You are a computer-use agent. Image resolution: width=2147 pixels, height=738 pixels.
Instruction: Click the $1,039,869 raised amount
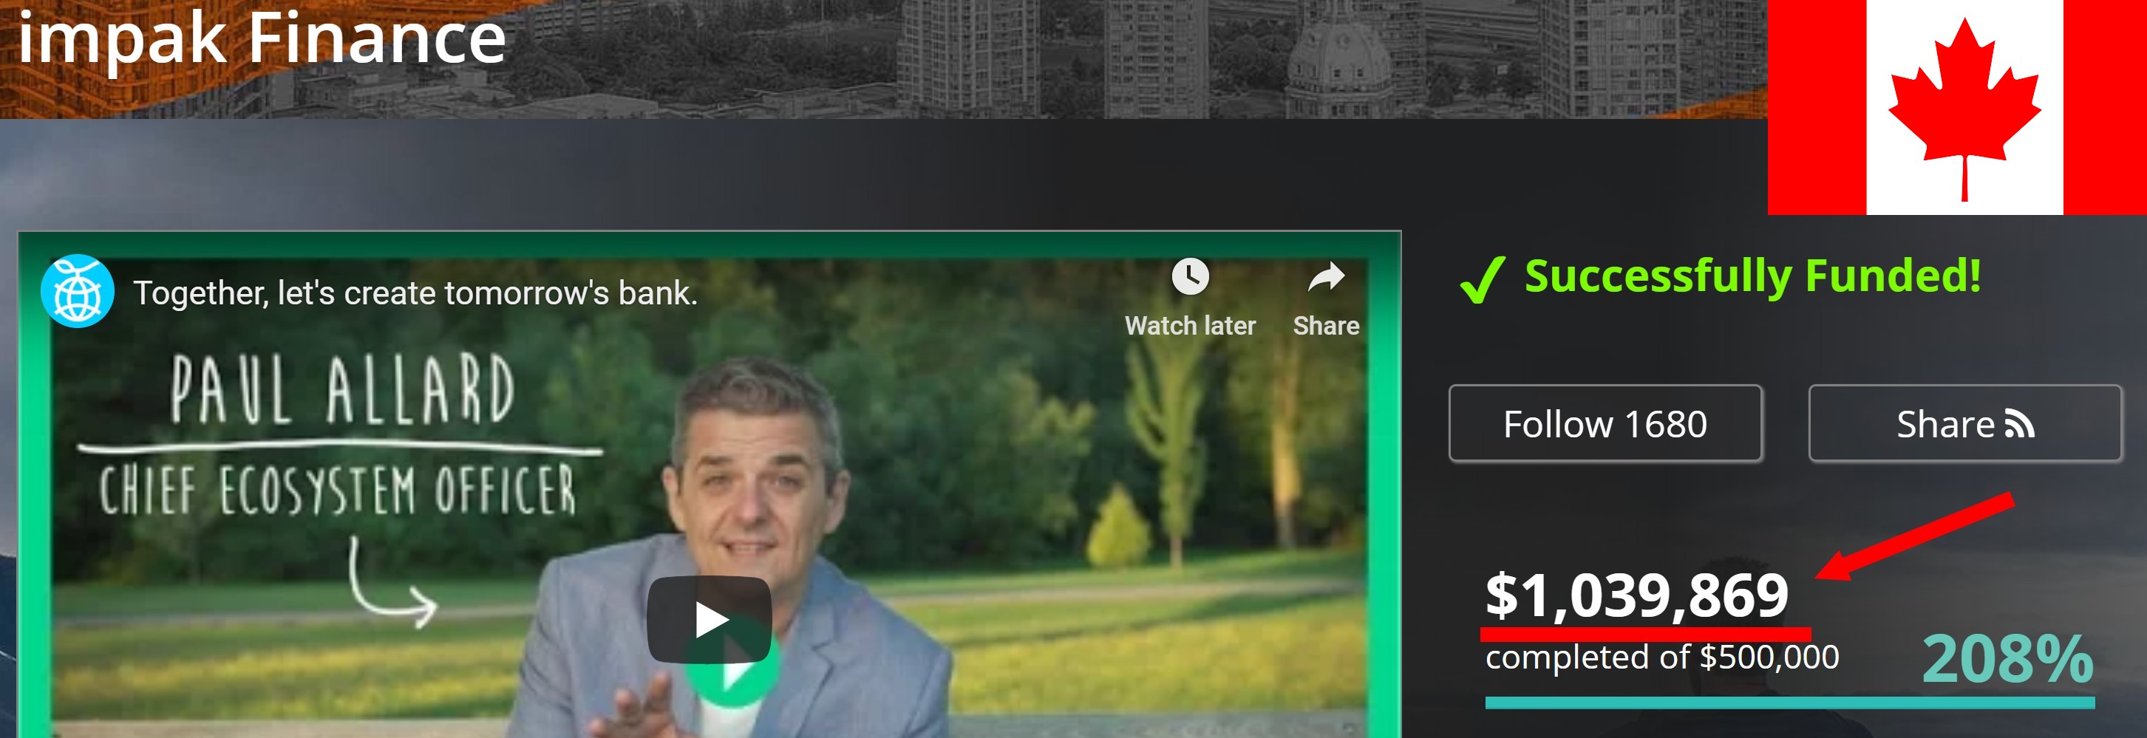pos(1637,595)
